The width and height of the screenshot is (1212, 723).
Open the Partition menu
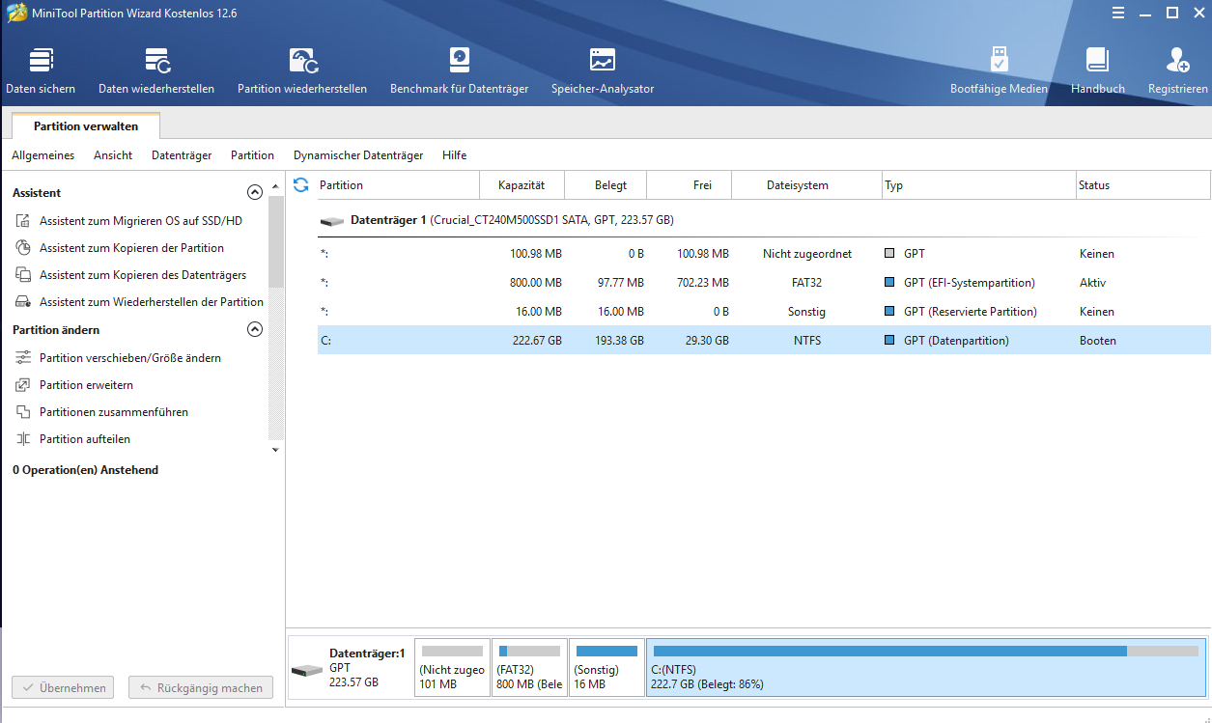[x=252, y=155]
